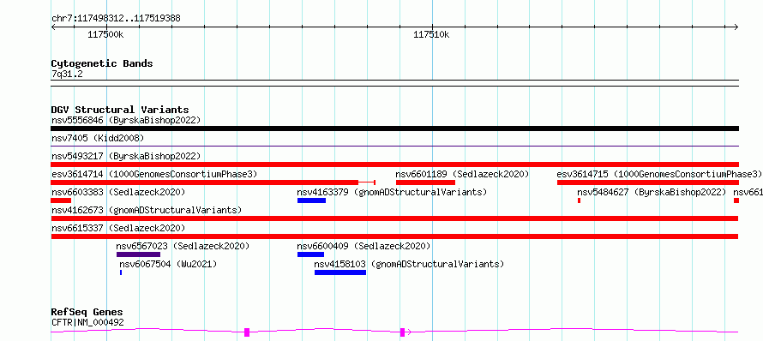Open the nsv6603383 (Sedlazeck2020) label
The image size is (763, 341).
coord(118,192)
